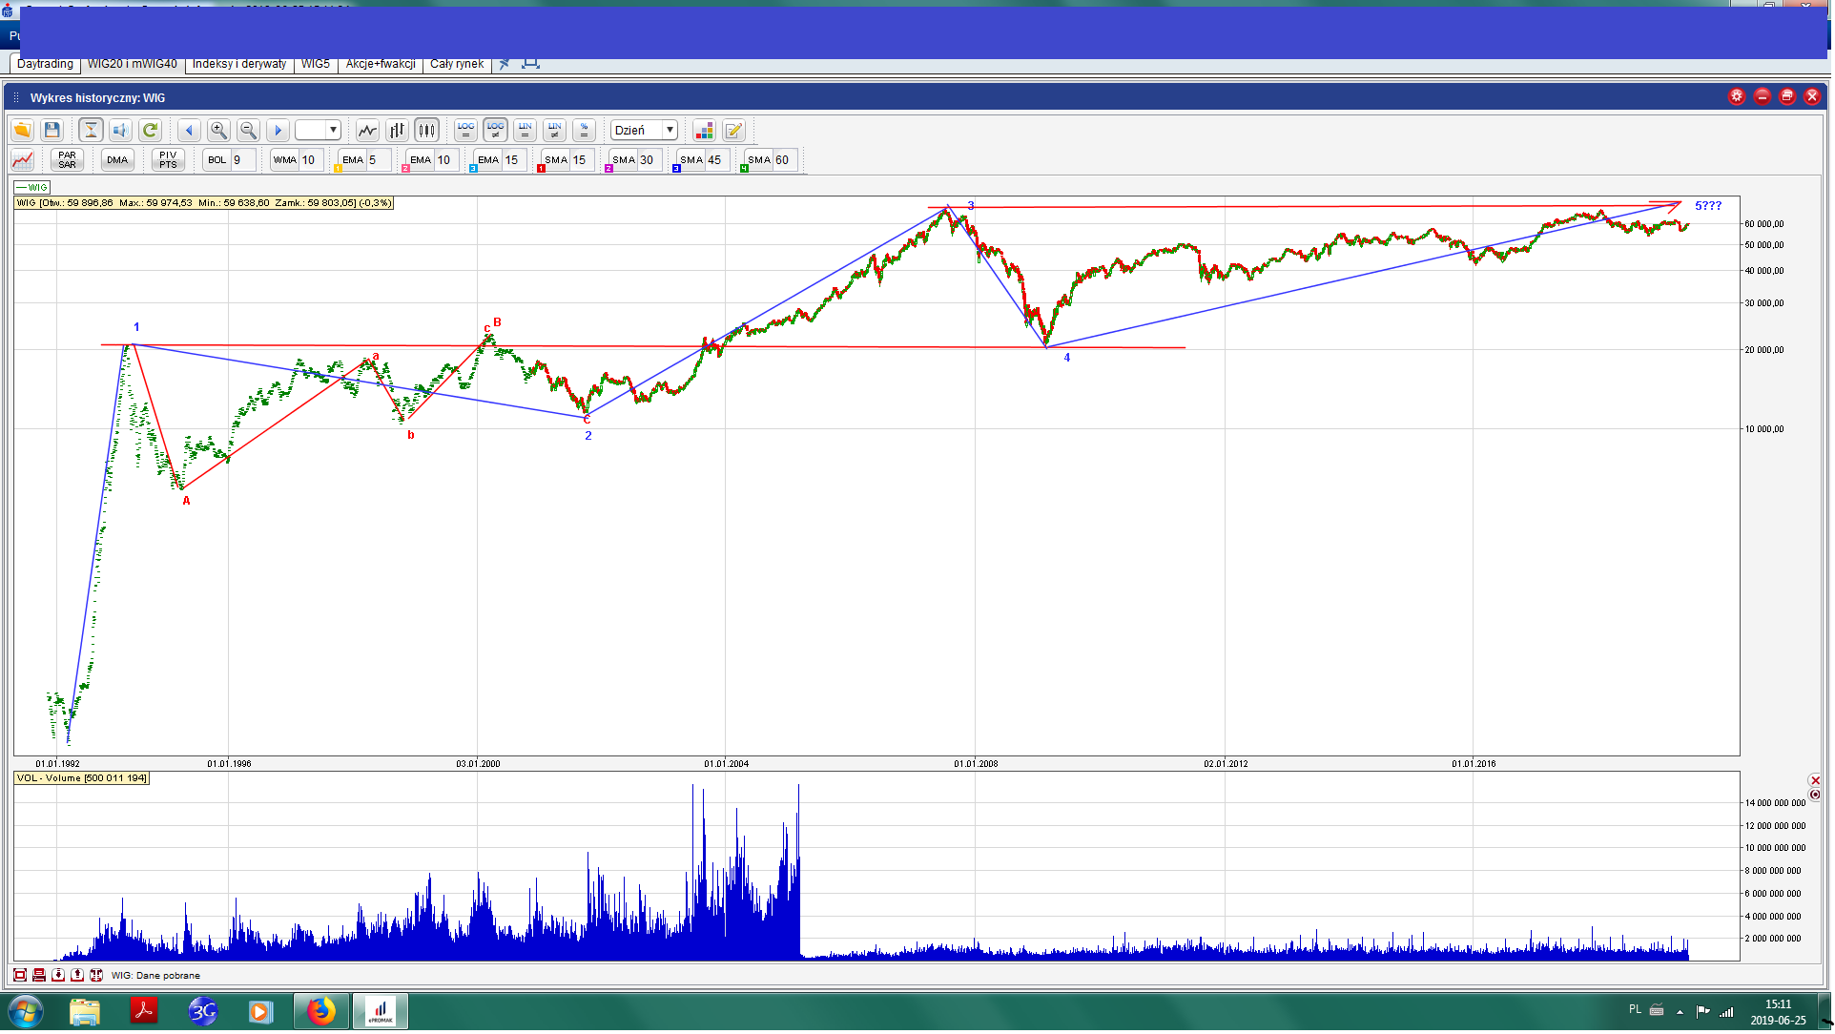Click the refresh chart icon

(150, 131)
